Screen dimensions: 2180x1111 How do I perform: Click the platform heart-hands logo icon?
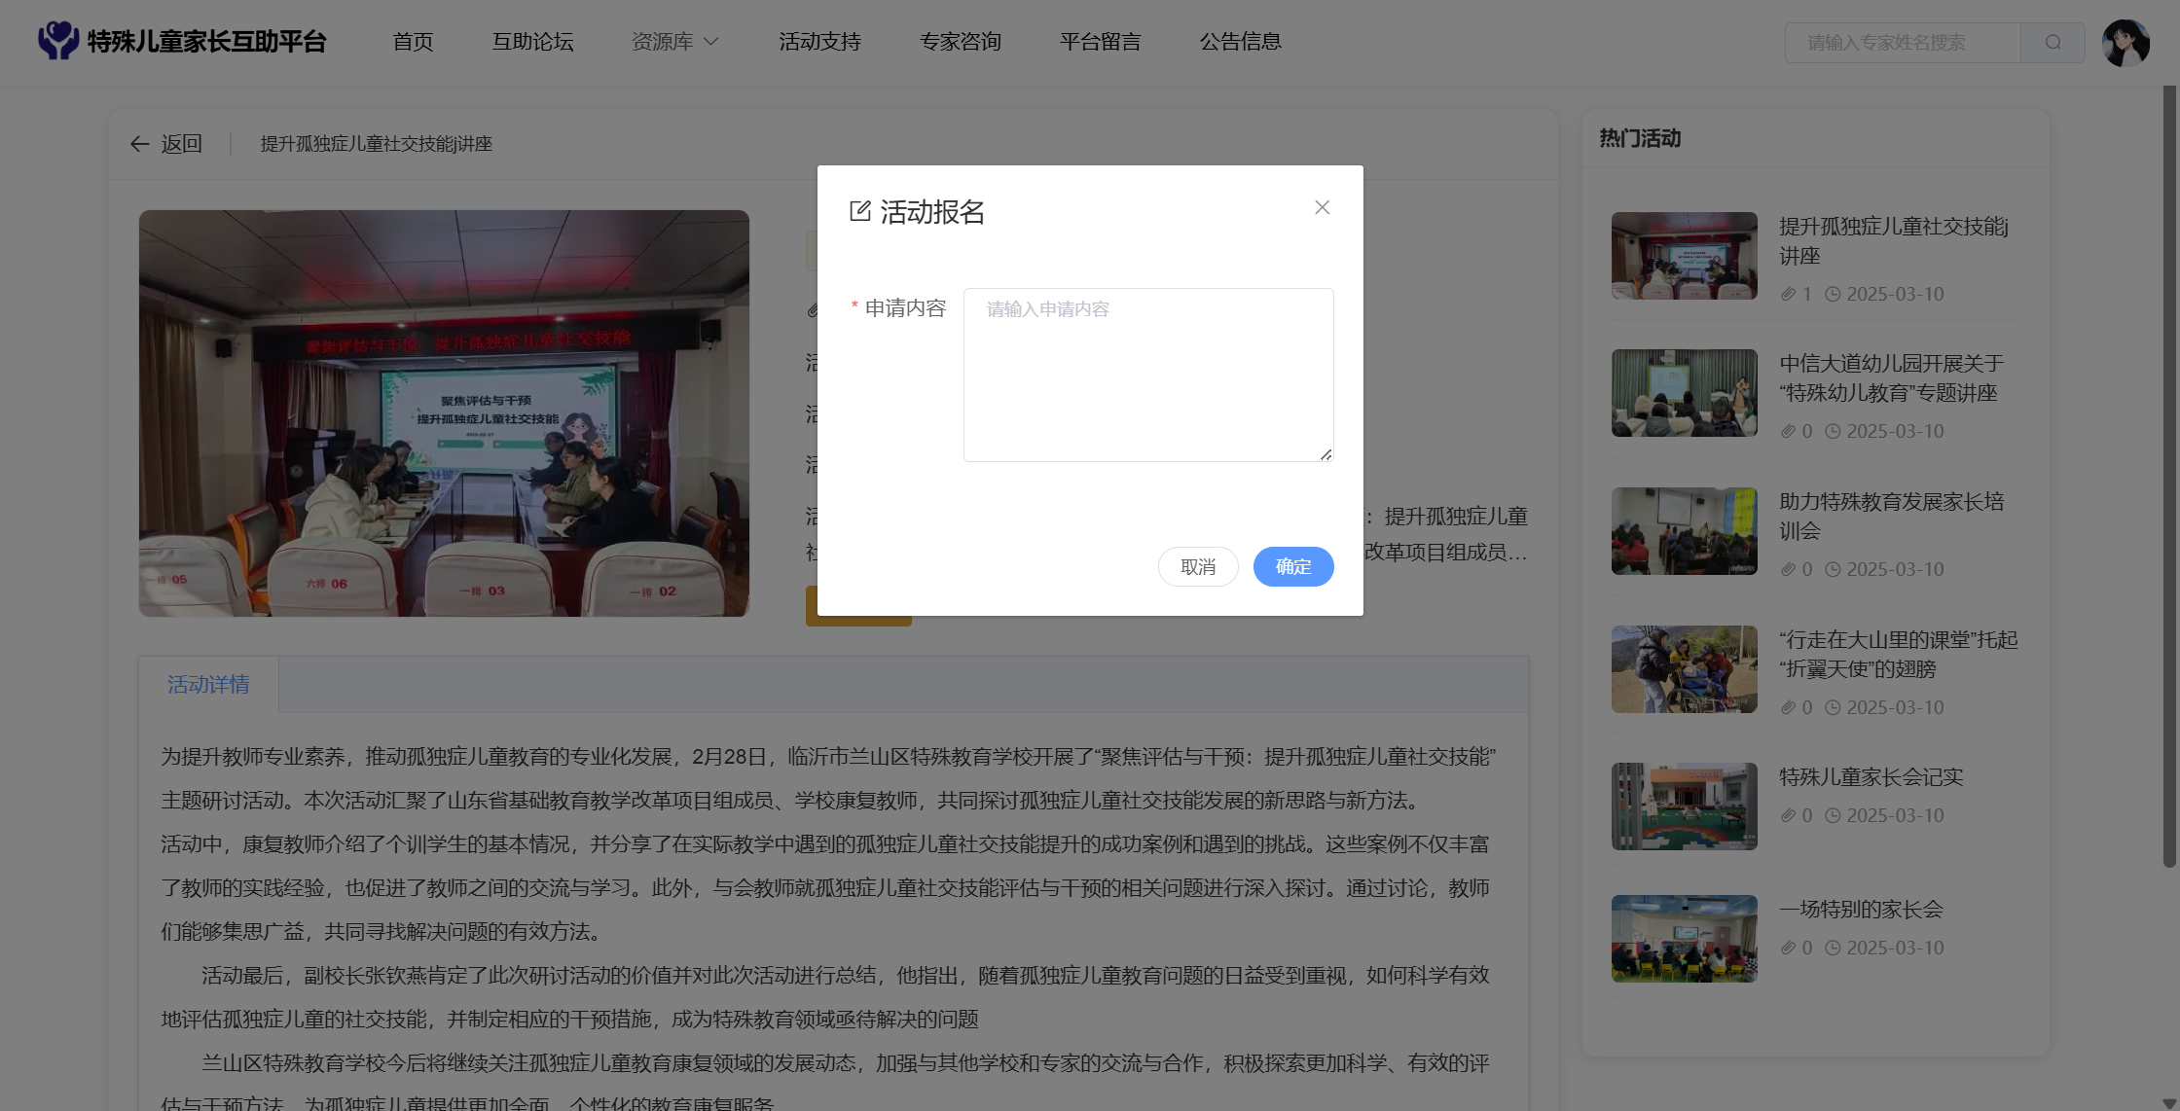tap(57, 41)
